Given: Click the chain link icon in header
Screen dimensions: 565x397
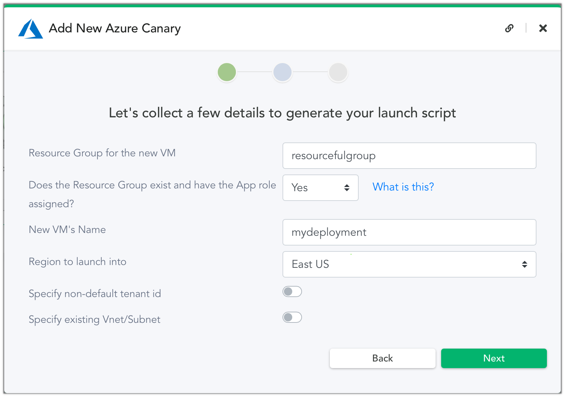Looking at the screenshot, I should tap(509, 28).
